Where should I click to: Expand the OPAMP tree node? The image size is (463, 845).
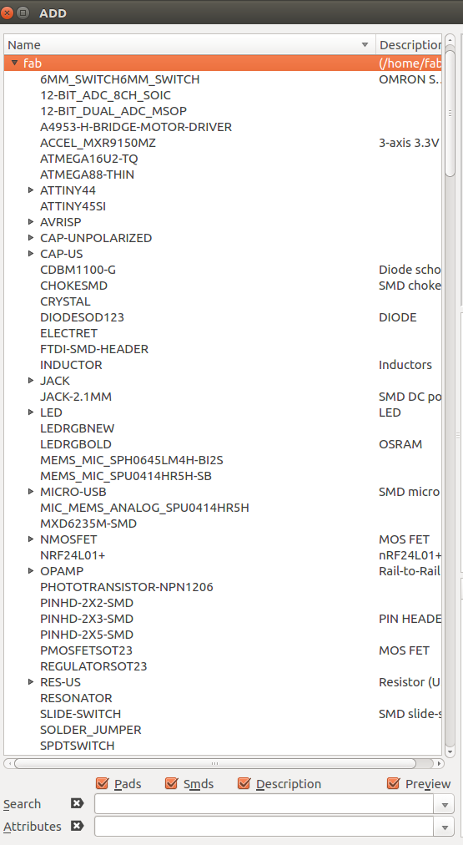click(x=31, y=570)
